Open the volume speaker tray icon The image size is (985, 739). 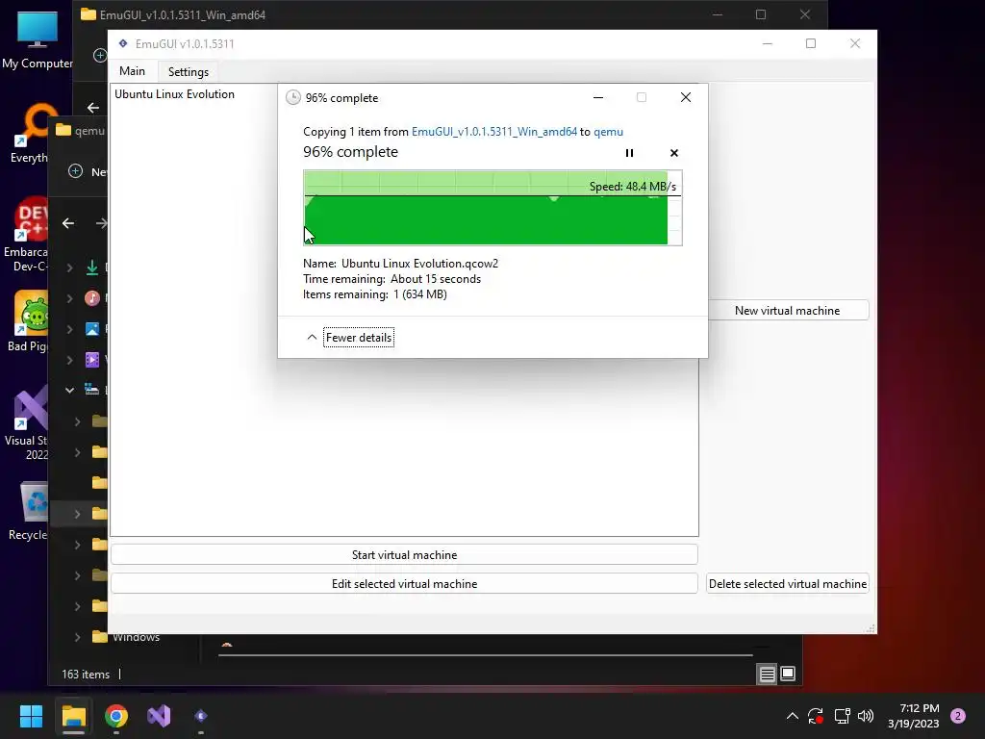(866, 716)
